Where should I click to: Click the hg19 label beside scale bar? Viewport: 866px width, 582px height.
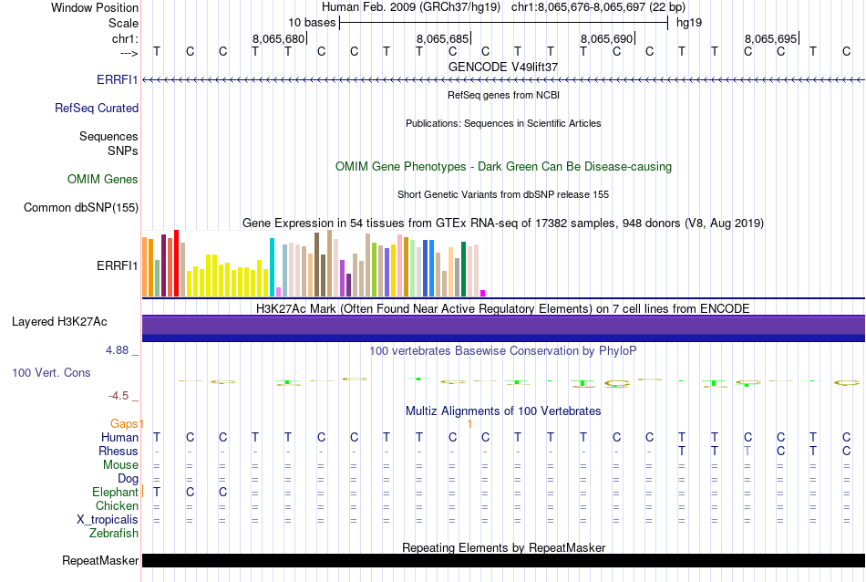[689, 23]
